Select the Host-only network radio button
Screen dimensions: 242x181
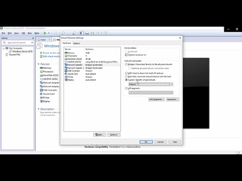tap(127, 76)
